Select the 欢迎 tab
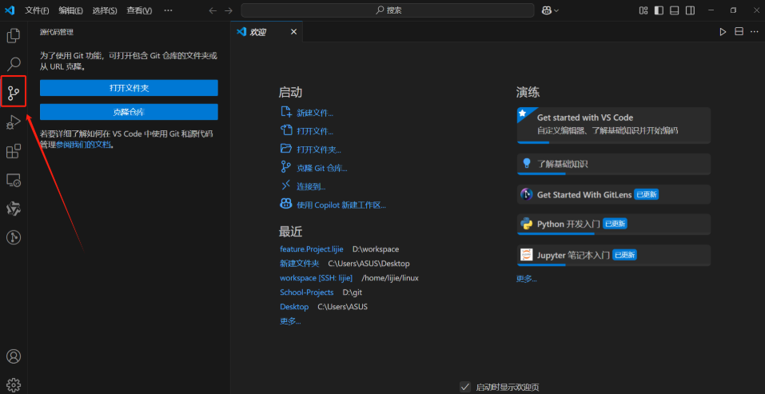The image size is (765, 394). click(x=266, y=32)
